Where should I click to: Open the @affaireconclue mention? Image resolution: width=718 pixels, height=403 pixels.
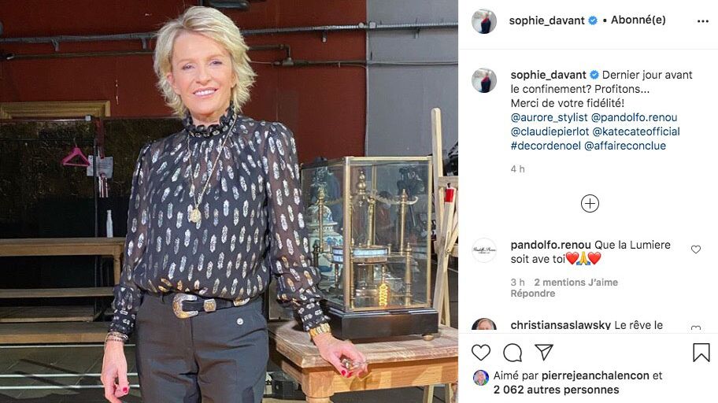point(625,146)
